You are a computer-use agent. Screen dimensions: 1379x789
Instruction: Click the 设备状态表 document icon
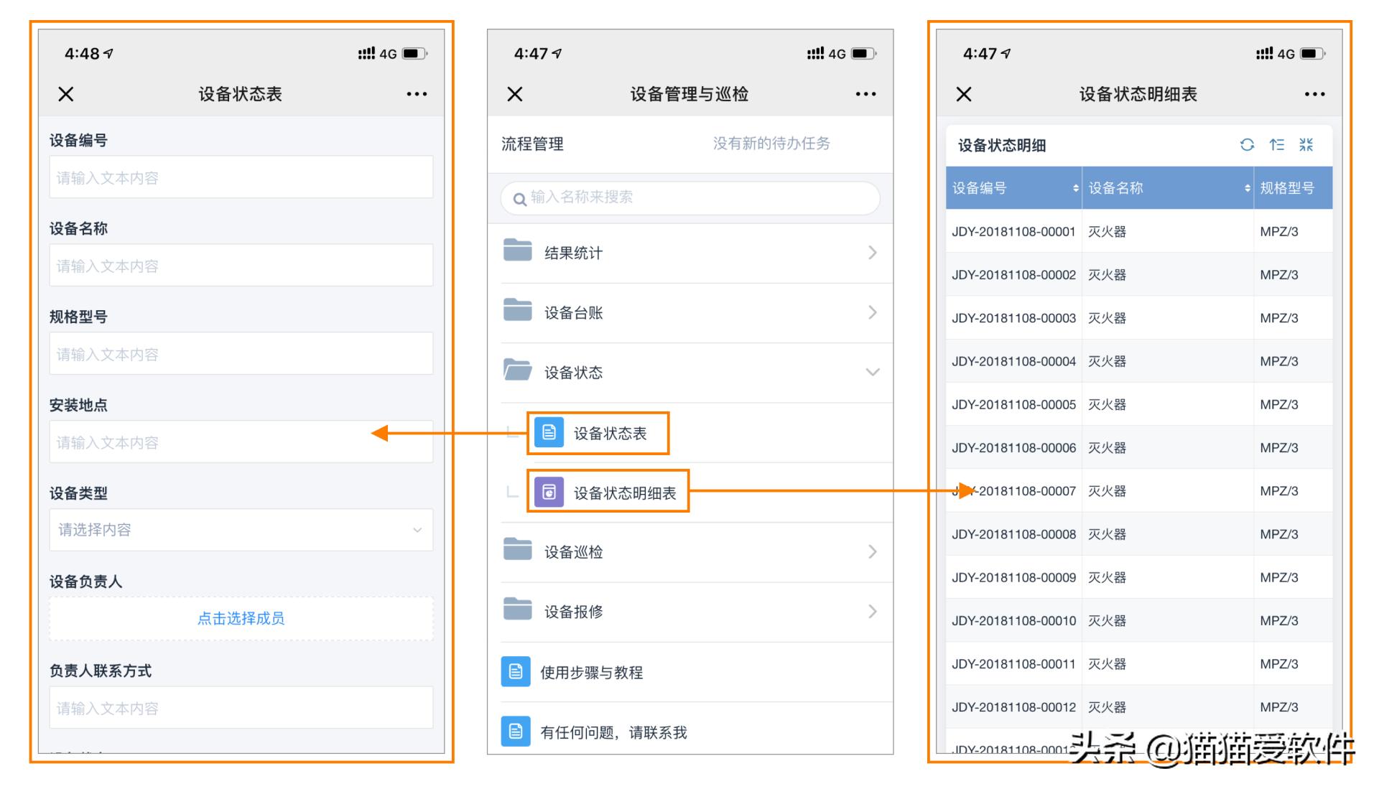pyautogui.click(x=548, y=432)
